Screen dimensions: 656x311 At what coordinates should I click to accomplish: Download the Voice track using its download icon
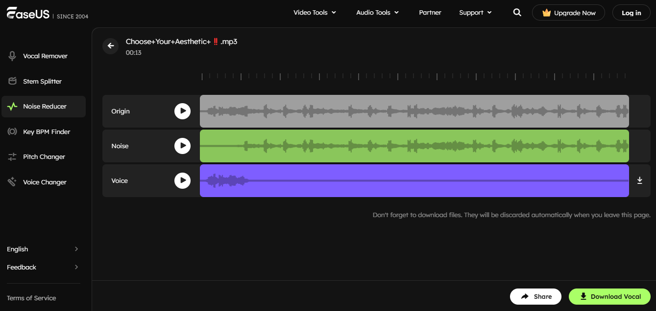639,180
